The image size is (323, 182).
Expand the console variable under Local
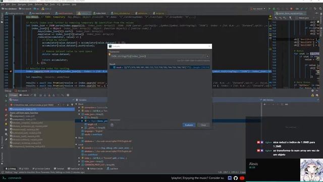pos(79,148)
